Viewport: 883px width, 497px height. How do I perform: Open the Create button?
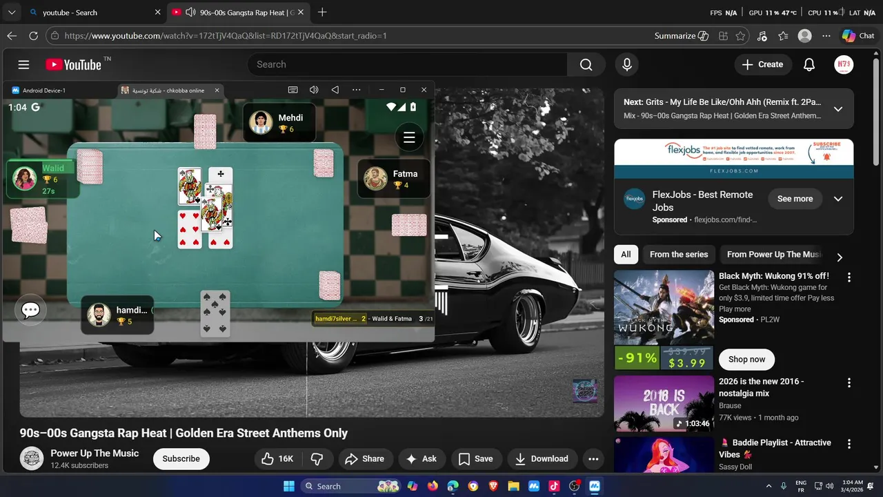pos(763,64)
